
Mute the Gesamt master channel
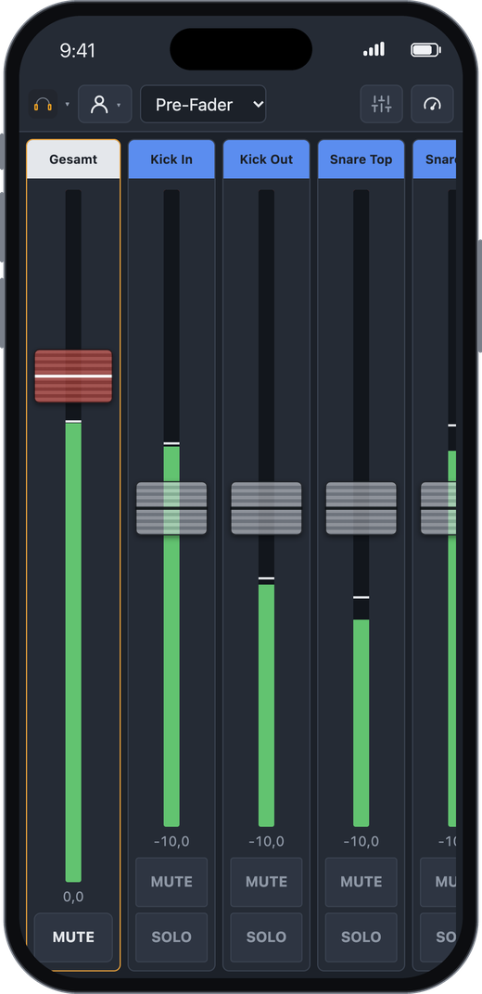pos(73,937)
